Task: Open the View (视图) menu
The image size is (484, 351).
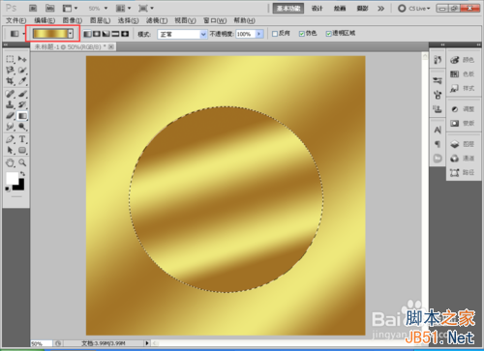Action: [185, 20]
